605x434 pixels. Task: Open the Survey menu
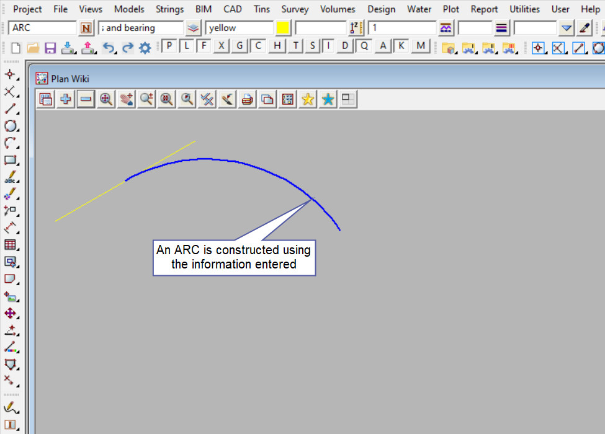click(x=295, y=9)
